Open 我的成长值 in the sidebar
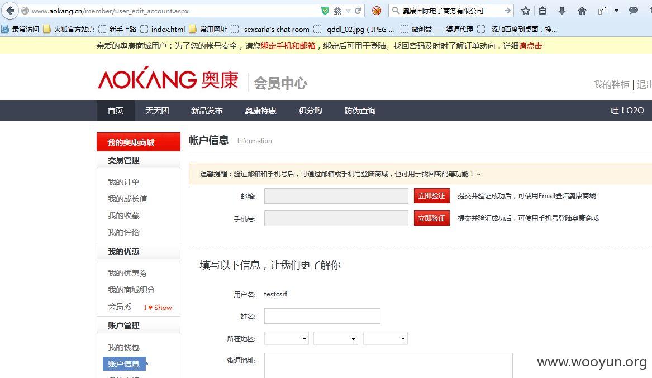652x378 pixels. 127,199
